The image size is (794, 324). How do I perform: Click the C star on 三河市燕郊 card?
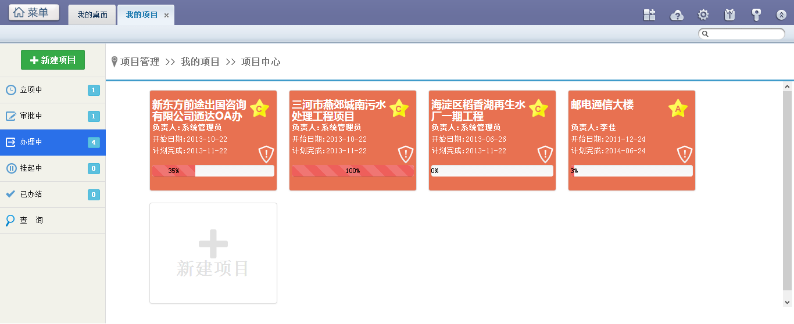point(399,108)
